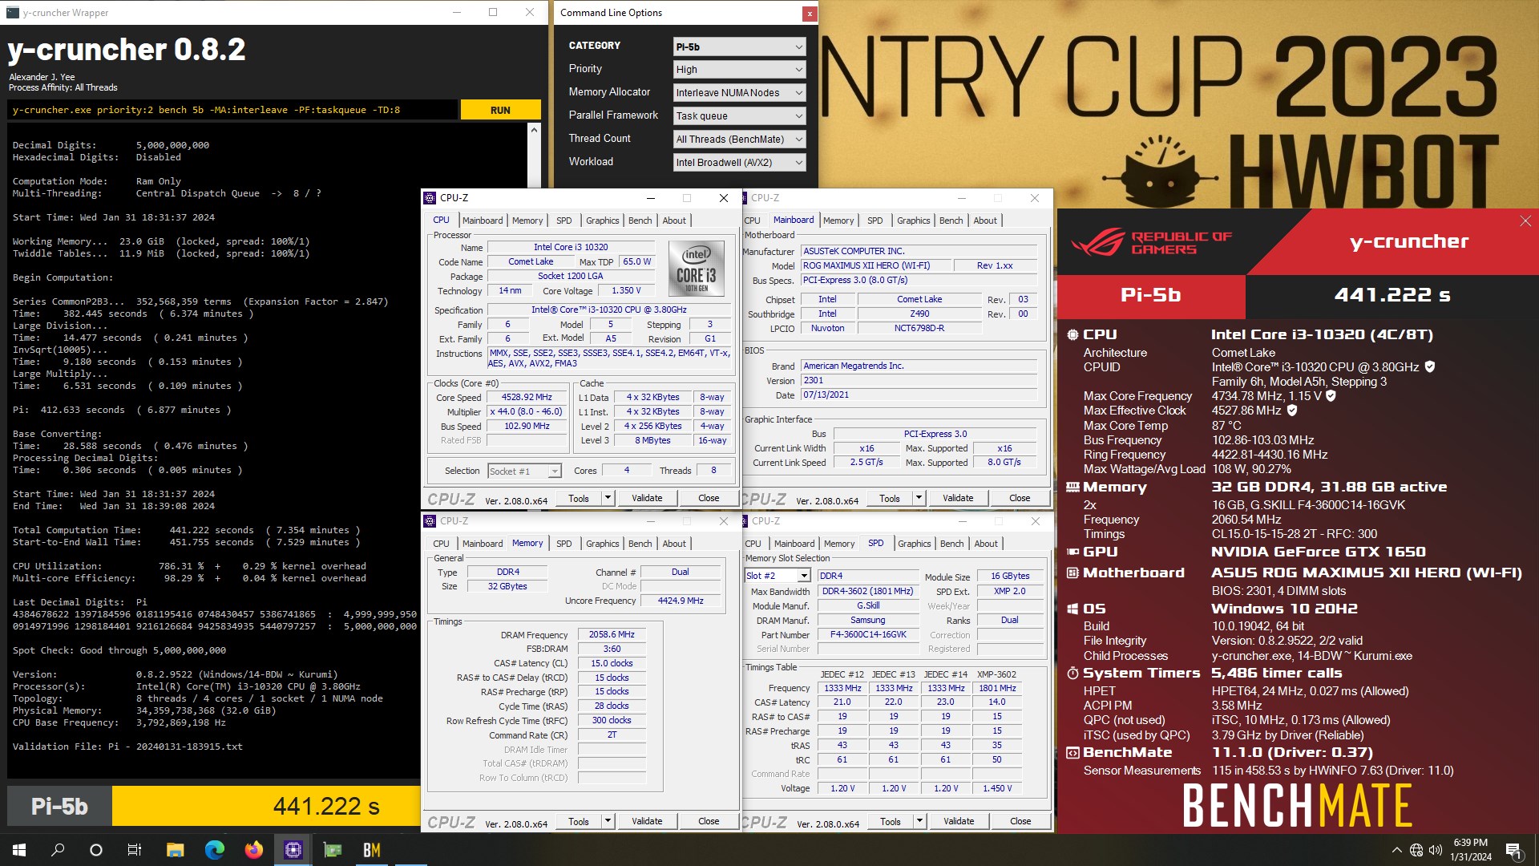Select CPU tab in Memory window
Screen dimensions: 1539x866
441,544
